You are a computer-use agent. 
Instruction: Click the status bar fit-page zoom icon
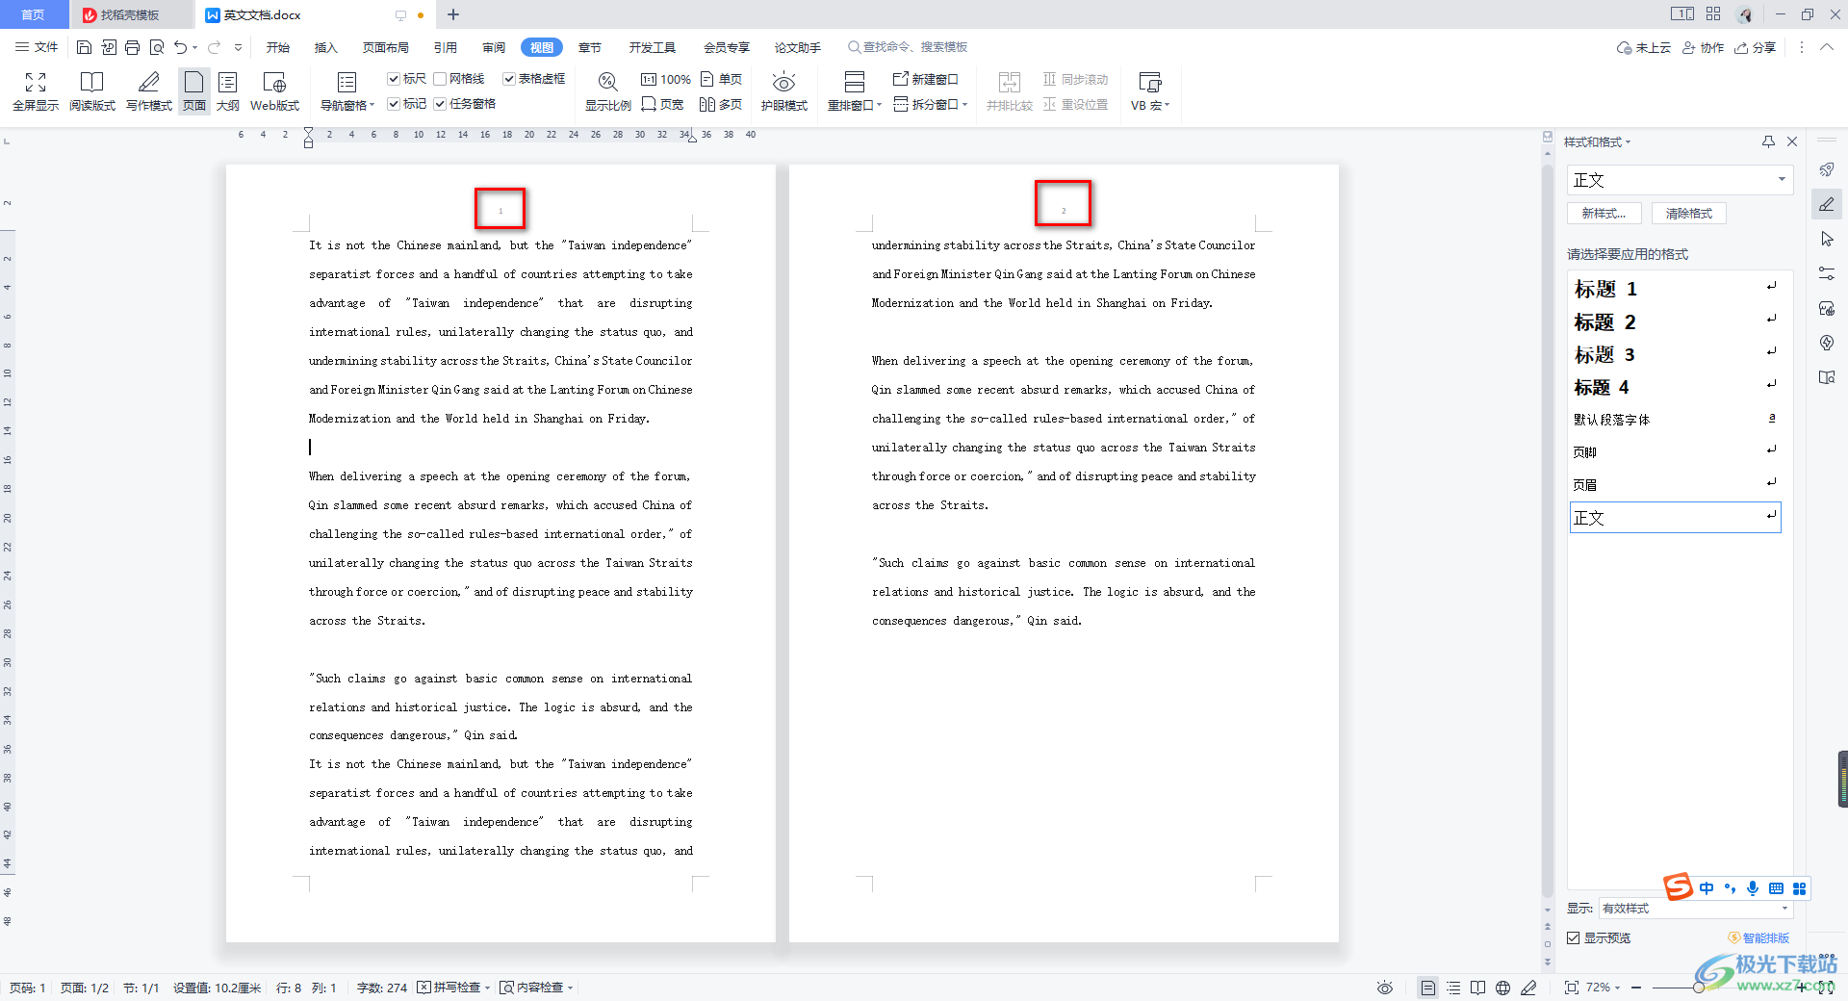pos(1572,988)
